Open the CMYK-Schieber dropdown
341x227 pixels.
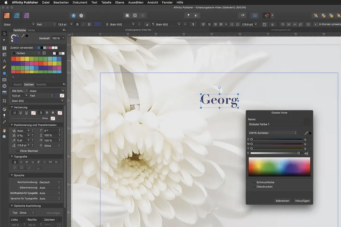point(273,133)
